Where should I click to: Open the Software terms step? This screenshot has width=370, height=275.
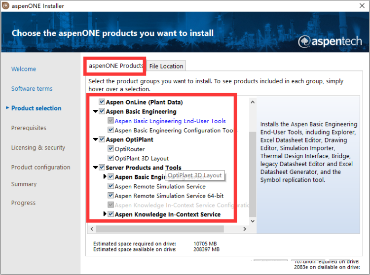32,89
